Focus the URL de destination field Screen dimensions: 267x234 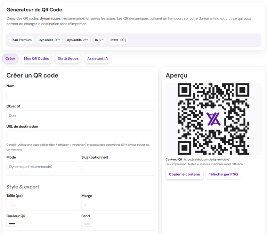coord(80,136)
